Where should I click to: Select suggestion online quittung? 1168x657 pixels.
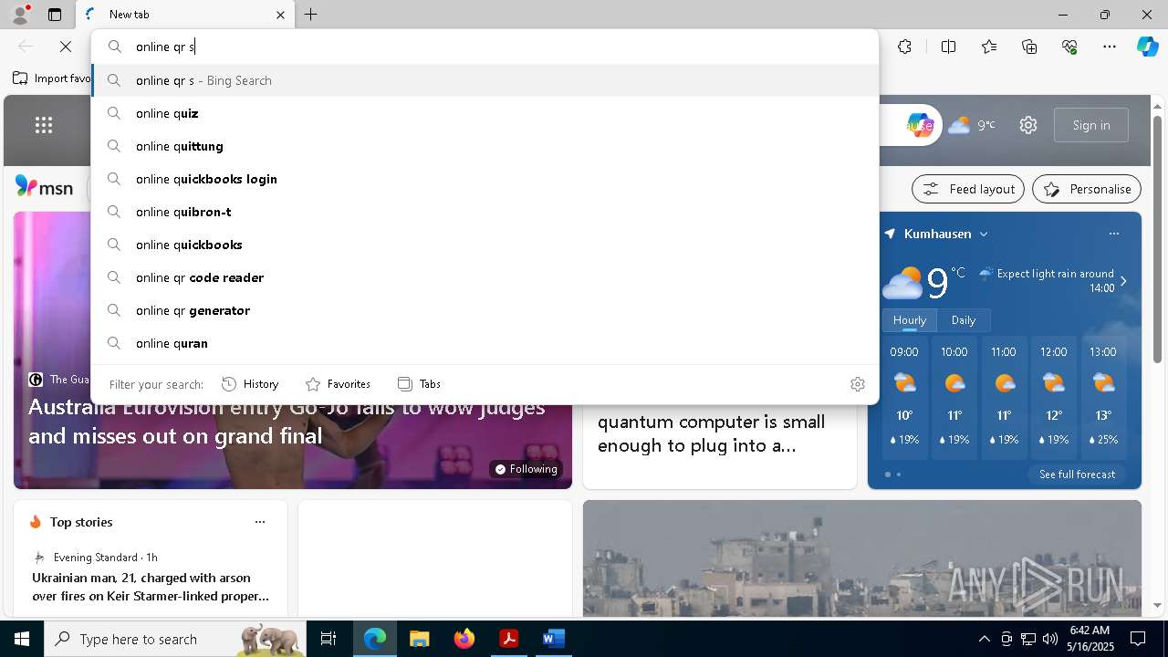tap(485, 146)
